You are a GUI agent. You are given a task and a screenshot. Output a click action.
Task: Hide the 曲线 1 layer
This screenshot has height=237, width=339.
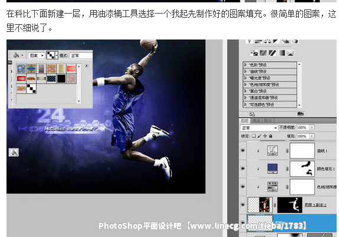coord(243,151)
